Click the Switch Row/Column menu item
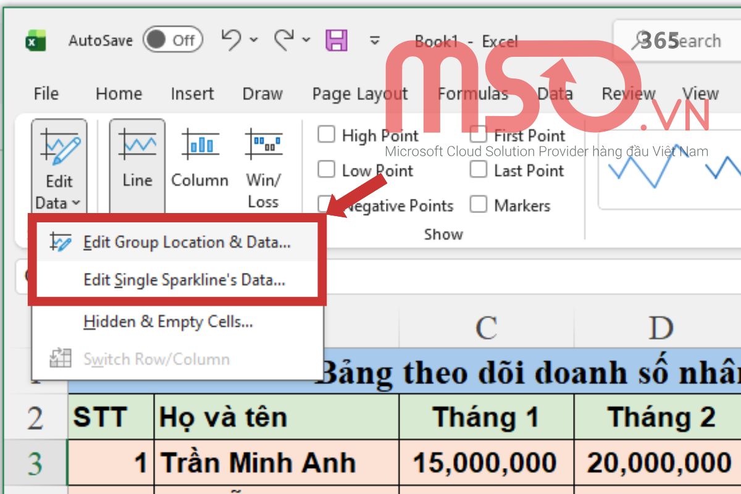 [x=178, y=359]
